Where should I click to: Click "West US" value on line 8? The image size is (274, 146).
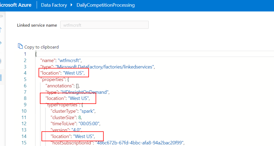78,98
